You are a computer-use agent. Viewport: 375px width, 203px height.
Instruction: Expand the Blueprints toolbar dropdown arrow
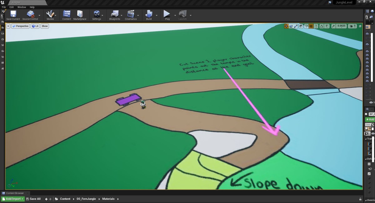(x=122, y=15)
